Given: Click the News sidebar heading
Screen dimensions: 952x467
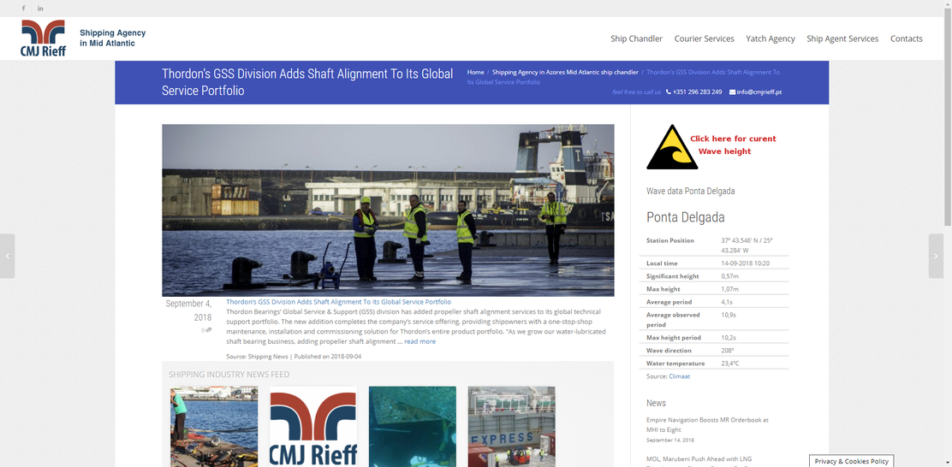Looking at the screenshot, I should click(657, 403).
